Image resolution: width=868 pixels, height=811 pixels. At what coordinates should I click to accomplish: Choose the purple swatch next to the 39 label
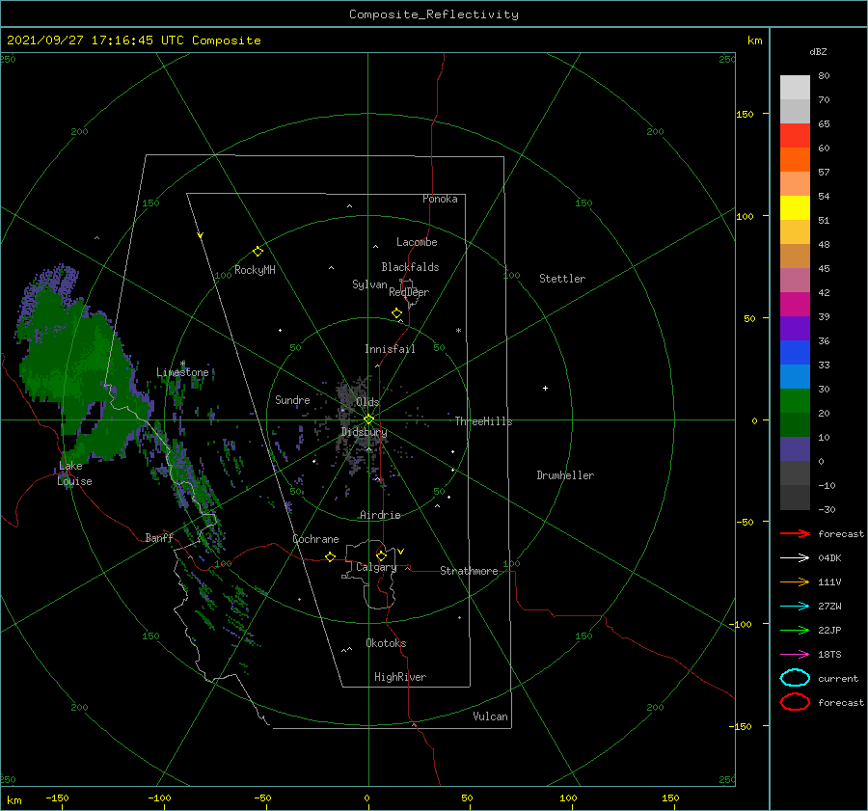pos(795,328)
